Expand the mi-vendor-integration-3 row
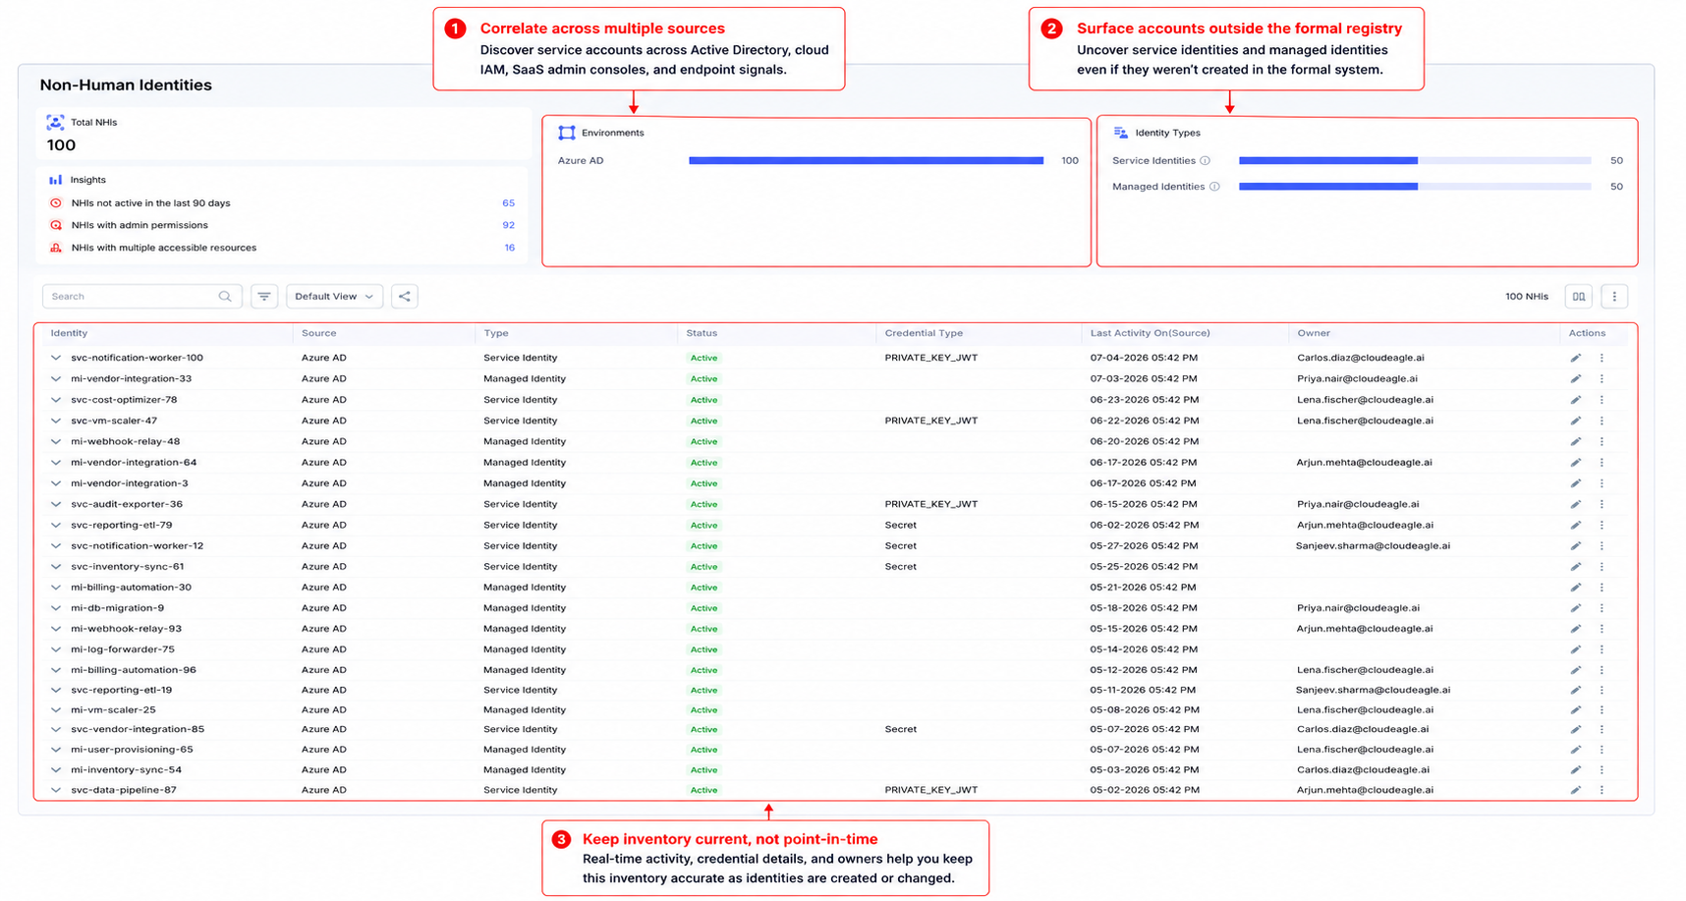The image size is (1686, 901). coord(56,483)
